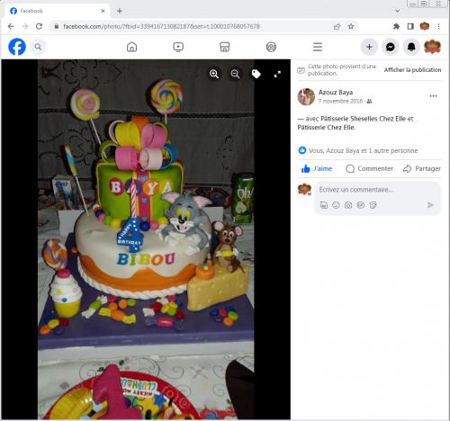The width and height of the screenshot is (450, 421).
Task: Zoom in on the photo
Action: (214, 74)
